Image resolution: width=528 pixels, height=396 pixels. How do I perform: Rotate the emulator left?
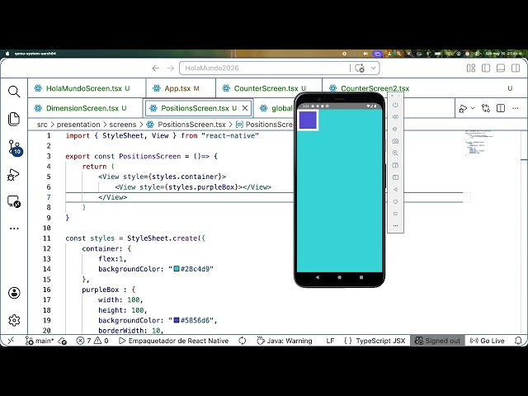click(x=395, y=165)
